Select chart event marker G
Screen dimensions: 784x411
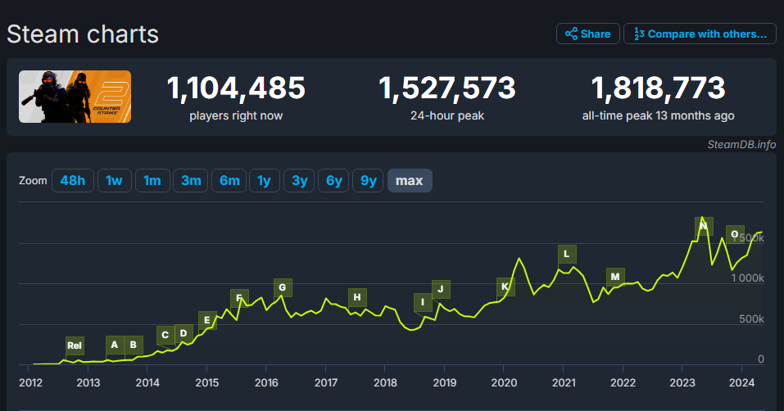[283, 287]
